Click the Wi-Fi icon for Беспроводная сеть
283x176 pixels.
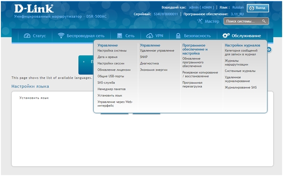61,35
